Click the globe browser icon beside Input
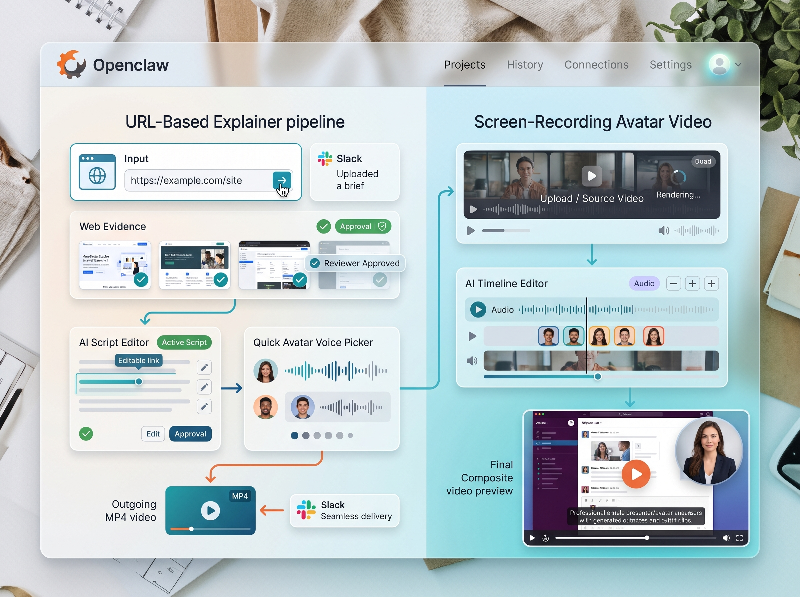Image resolution: width=800 pixels, height=597 pixels. (x=97, y=172)
